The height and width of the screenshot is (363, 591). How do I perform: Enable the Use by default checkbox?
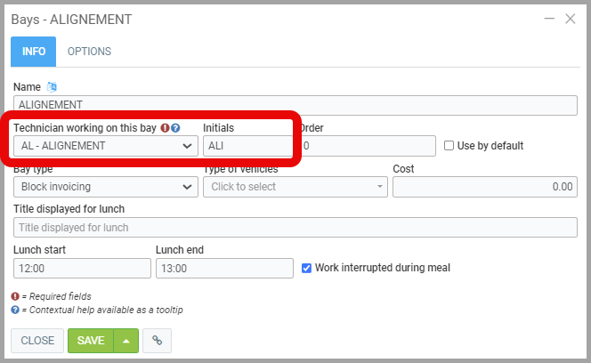pyautogui.click(x=449, y=146)
